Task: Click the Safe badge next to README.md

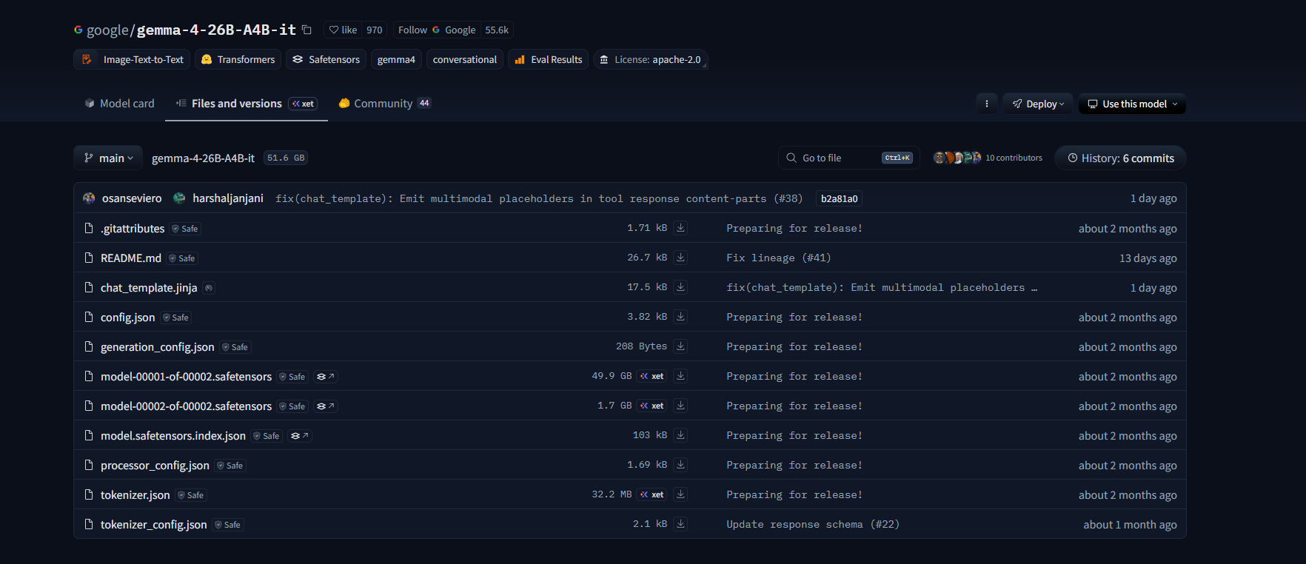Action: click(182, 258)
